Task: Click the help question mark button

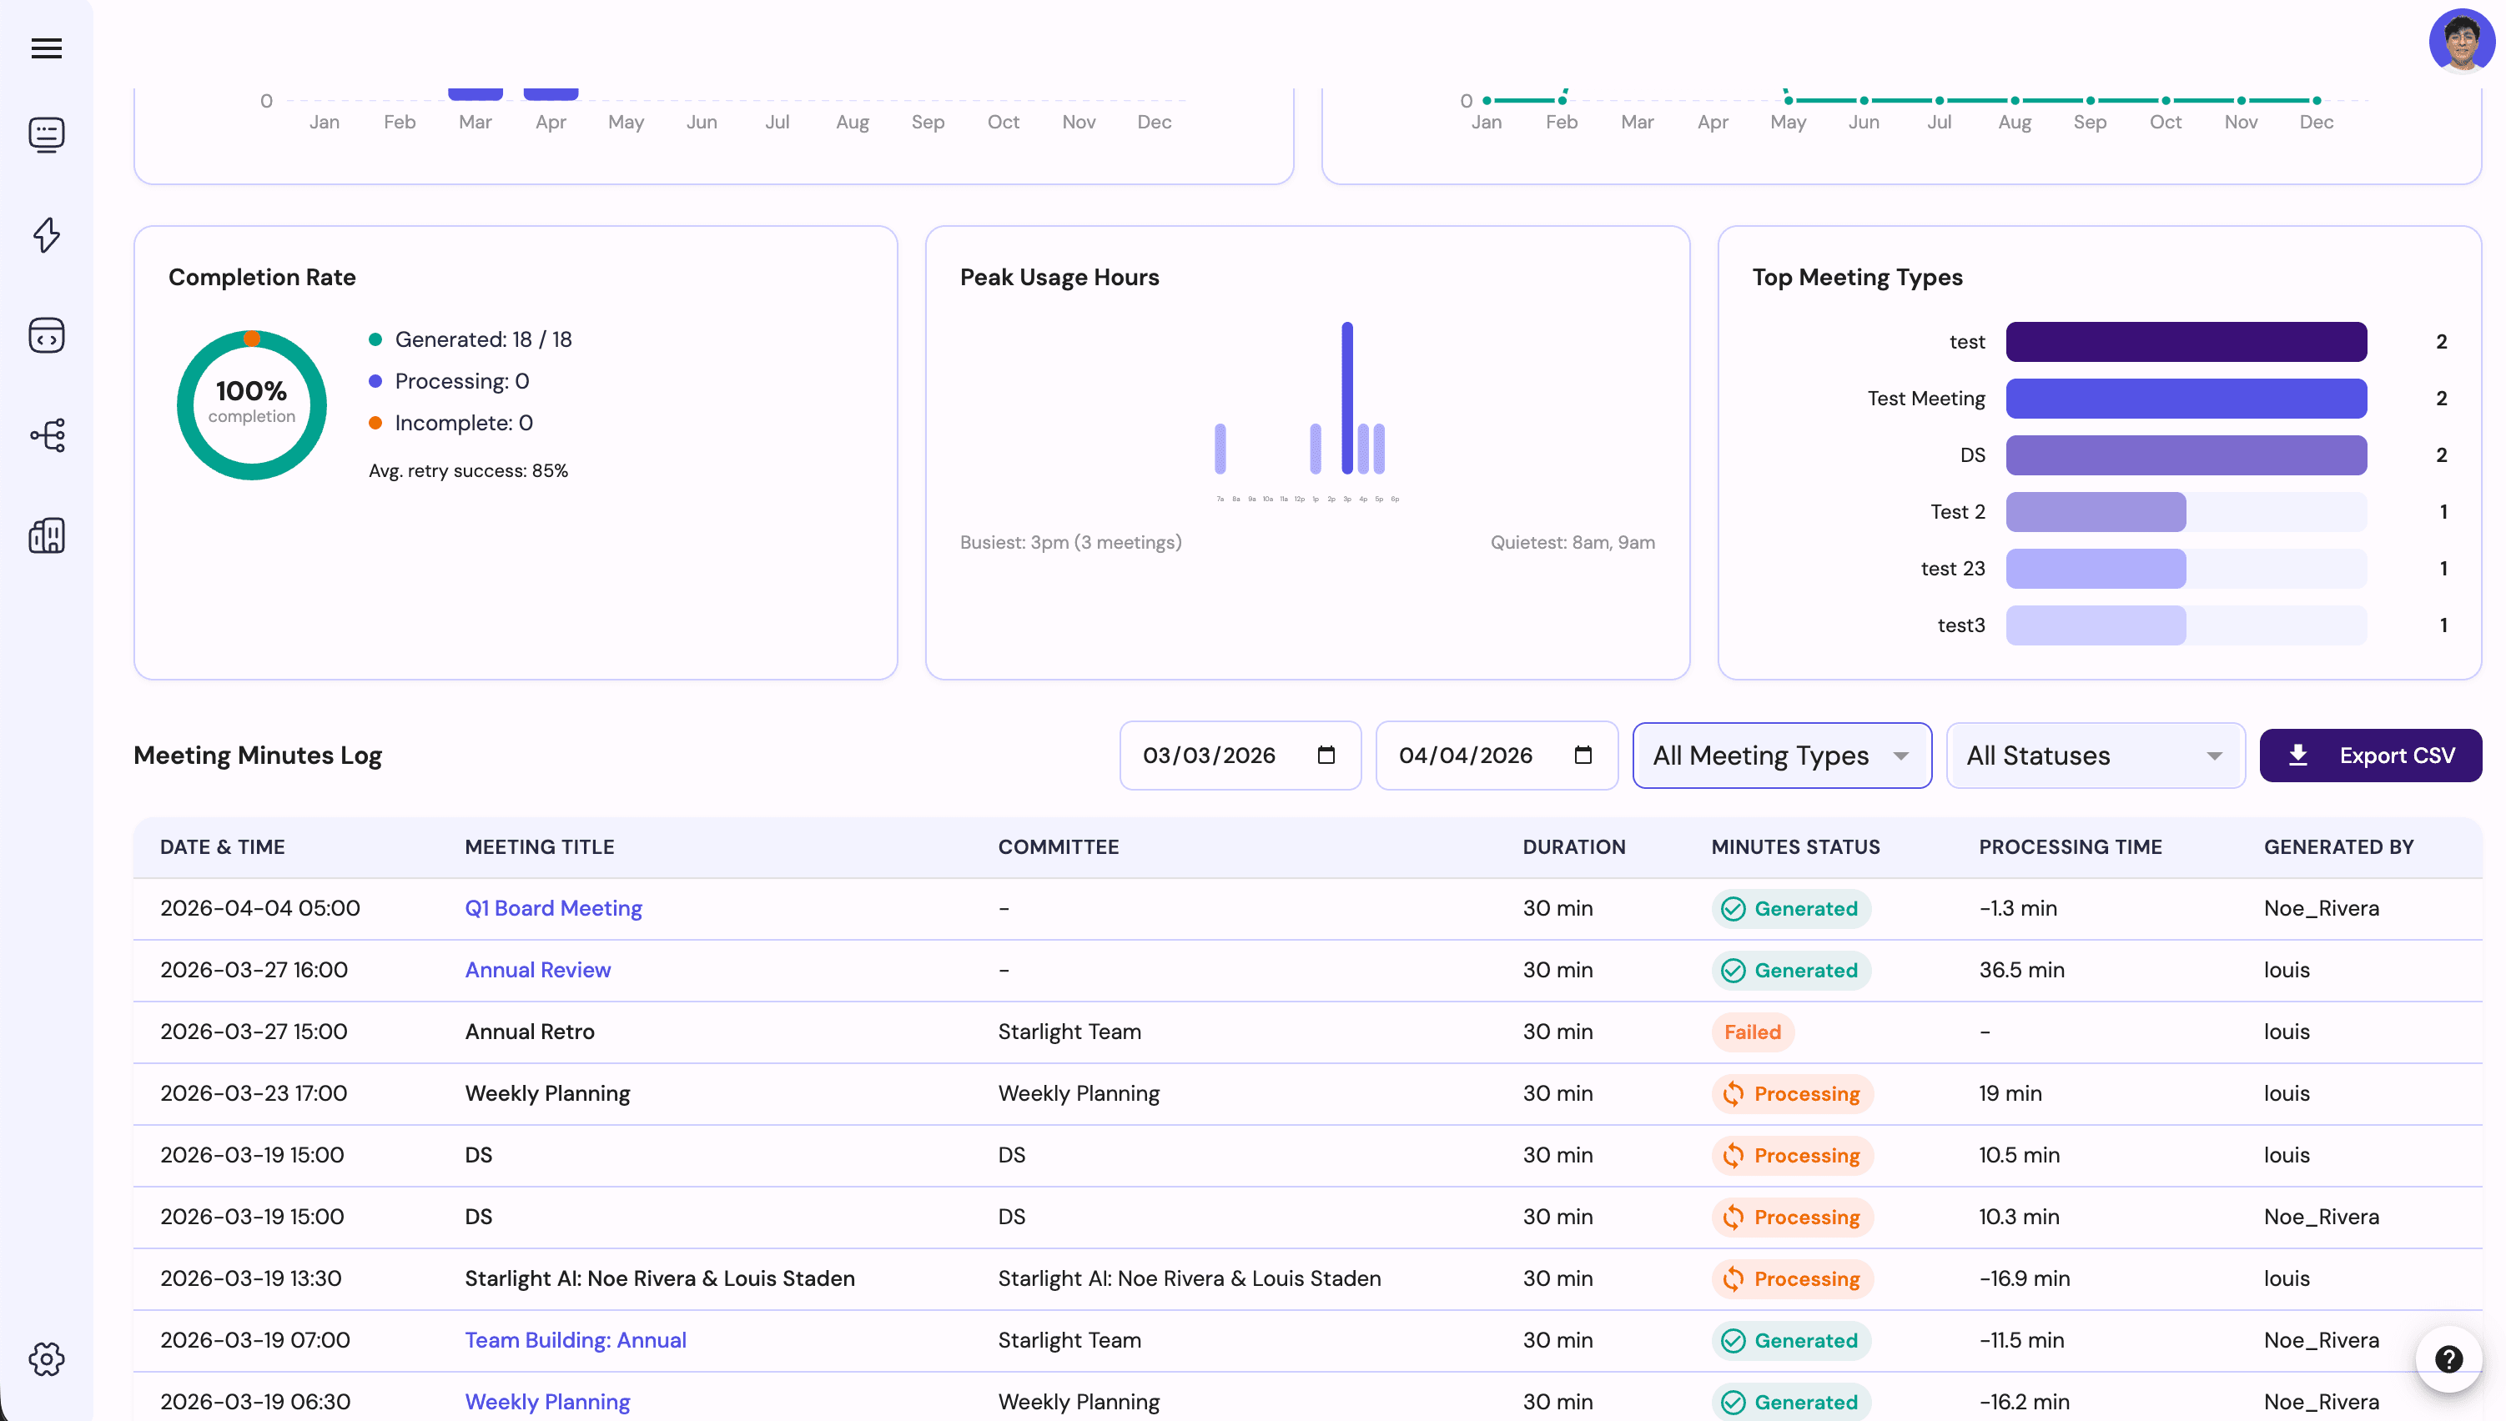Action: [2448, 1358]
